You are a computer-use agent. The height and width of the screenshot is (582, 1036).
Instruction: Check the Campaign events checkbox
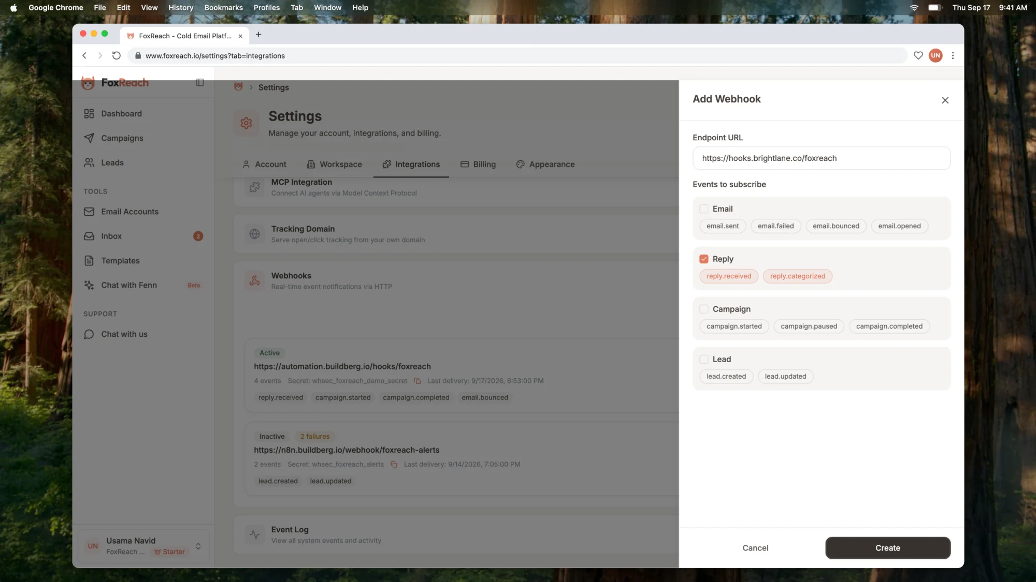click(703, 309)
